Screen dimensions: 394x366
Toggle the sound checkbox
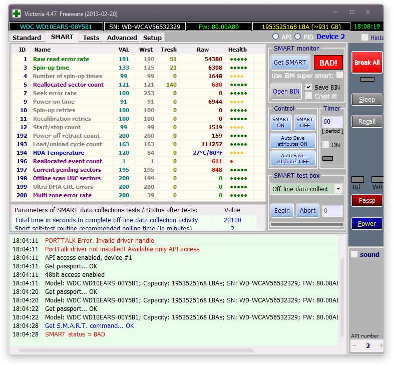point(354,254)
